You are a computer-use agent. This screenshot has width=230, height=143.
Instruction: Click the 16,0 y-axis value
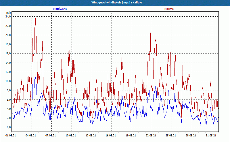pos(8,53)
